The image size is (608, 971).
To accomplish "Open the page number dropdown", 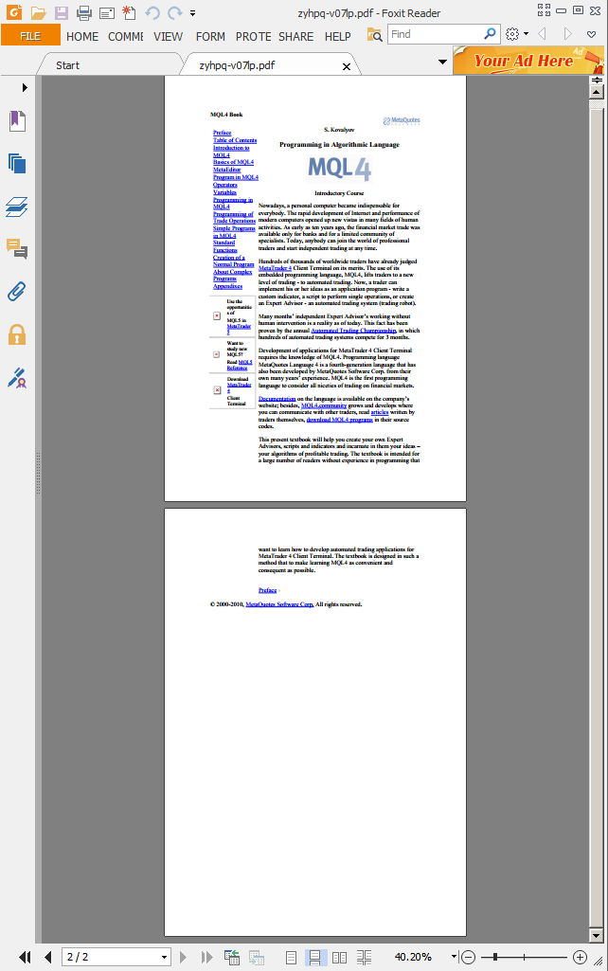I will tap(164, 958).
